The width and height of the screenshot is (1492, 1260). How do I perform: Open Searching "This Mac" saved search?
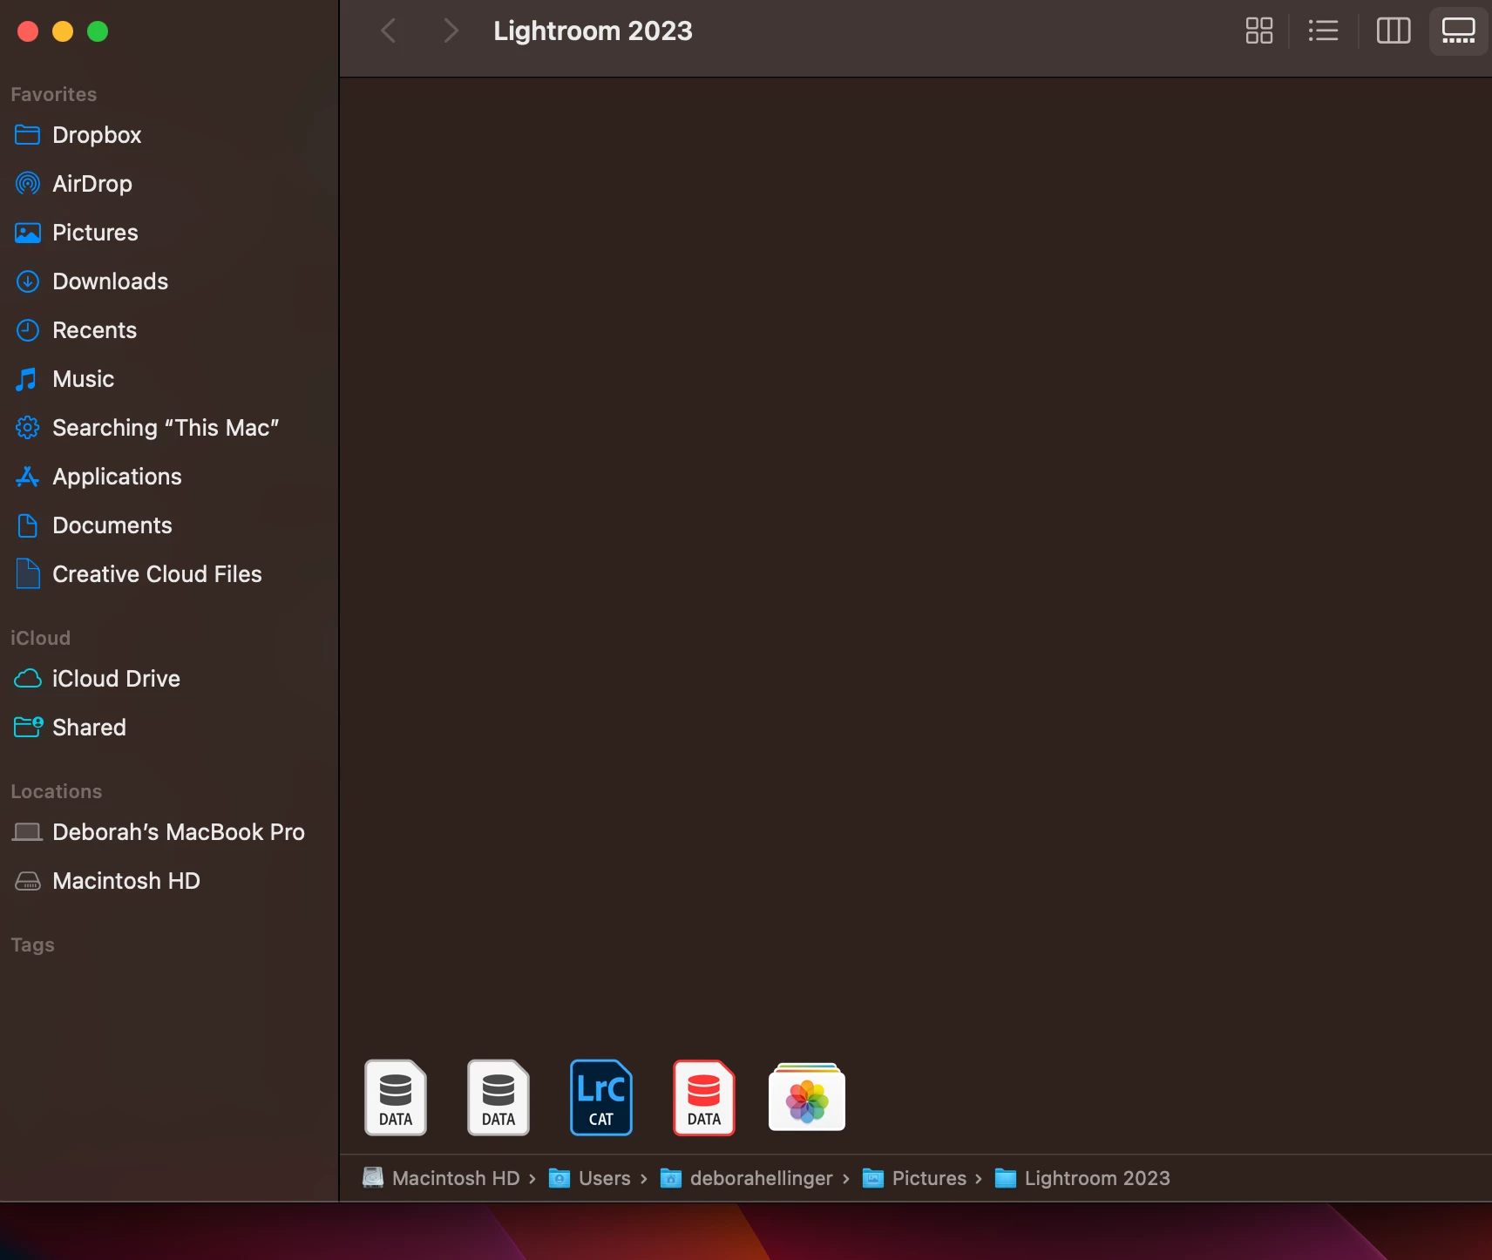pyautogui.click(x=166, y=428)
